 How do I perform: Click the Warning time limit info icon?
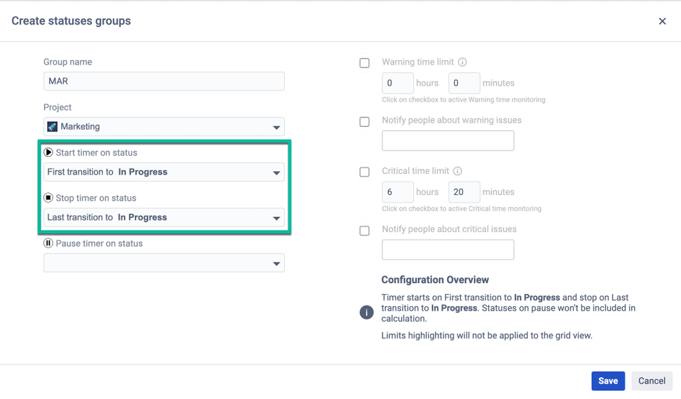pos(462,62)
